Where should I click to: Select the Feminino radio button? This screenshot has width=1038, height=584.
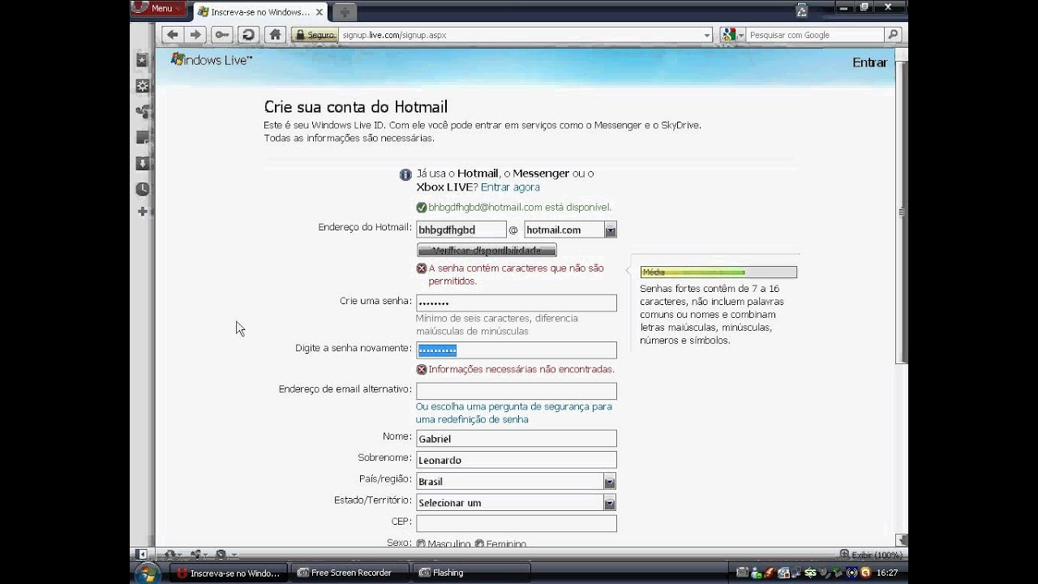coord(479,544)
